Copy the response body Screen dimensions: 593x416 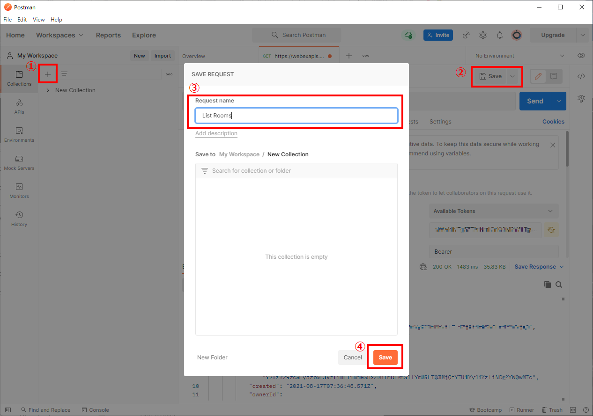(548, 284)
